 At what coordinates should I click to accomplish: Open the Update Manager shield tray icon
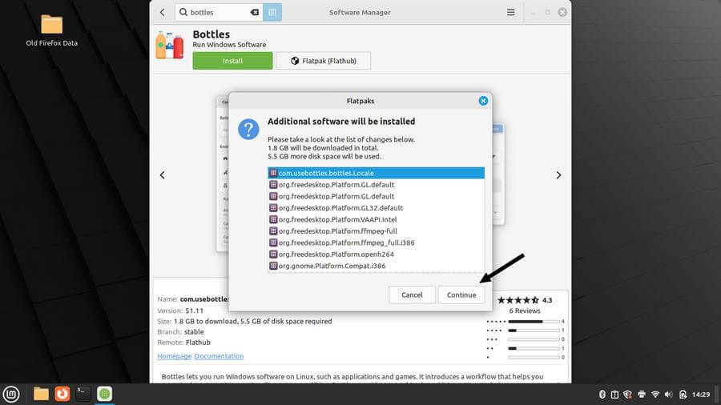[627, 395]
